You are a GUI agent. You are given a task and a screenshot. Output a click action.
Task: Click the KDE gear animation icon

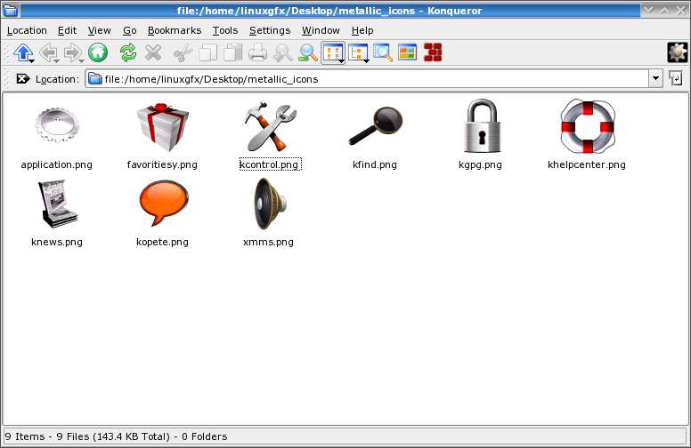[678, 52]
